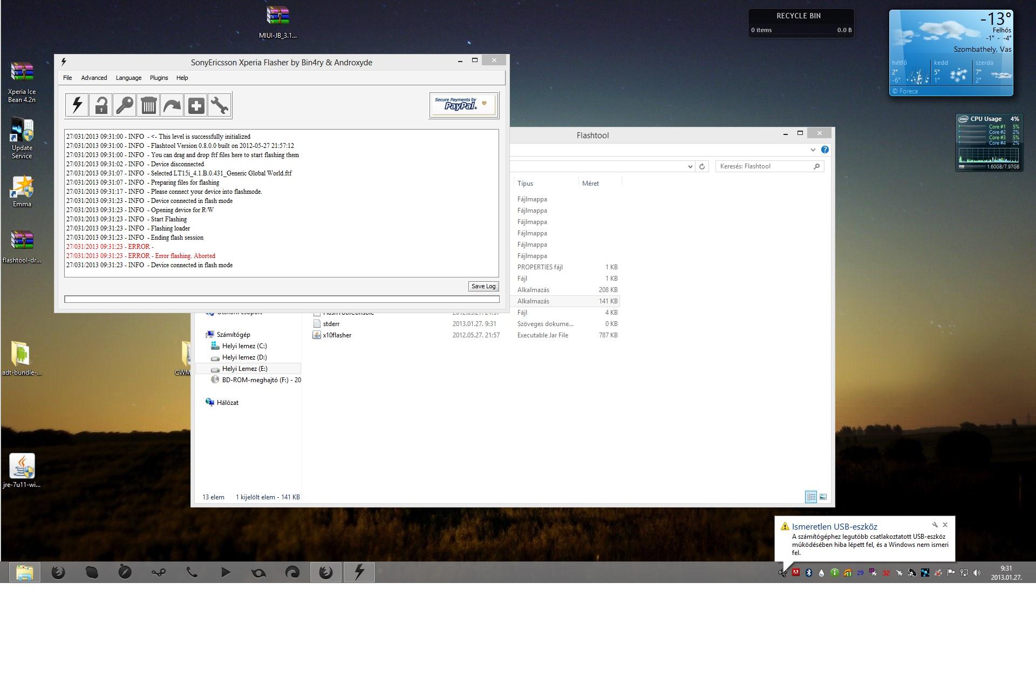Click the Típus column header
Viewport: 1036px width, 691px height.
click(x=525, y=184)
